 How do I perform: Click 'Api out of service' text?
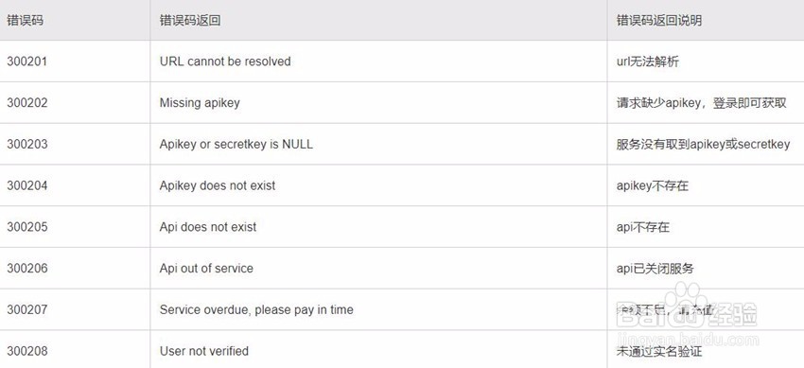click(x=206, y=269)
